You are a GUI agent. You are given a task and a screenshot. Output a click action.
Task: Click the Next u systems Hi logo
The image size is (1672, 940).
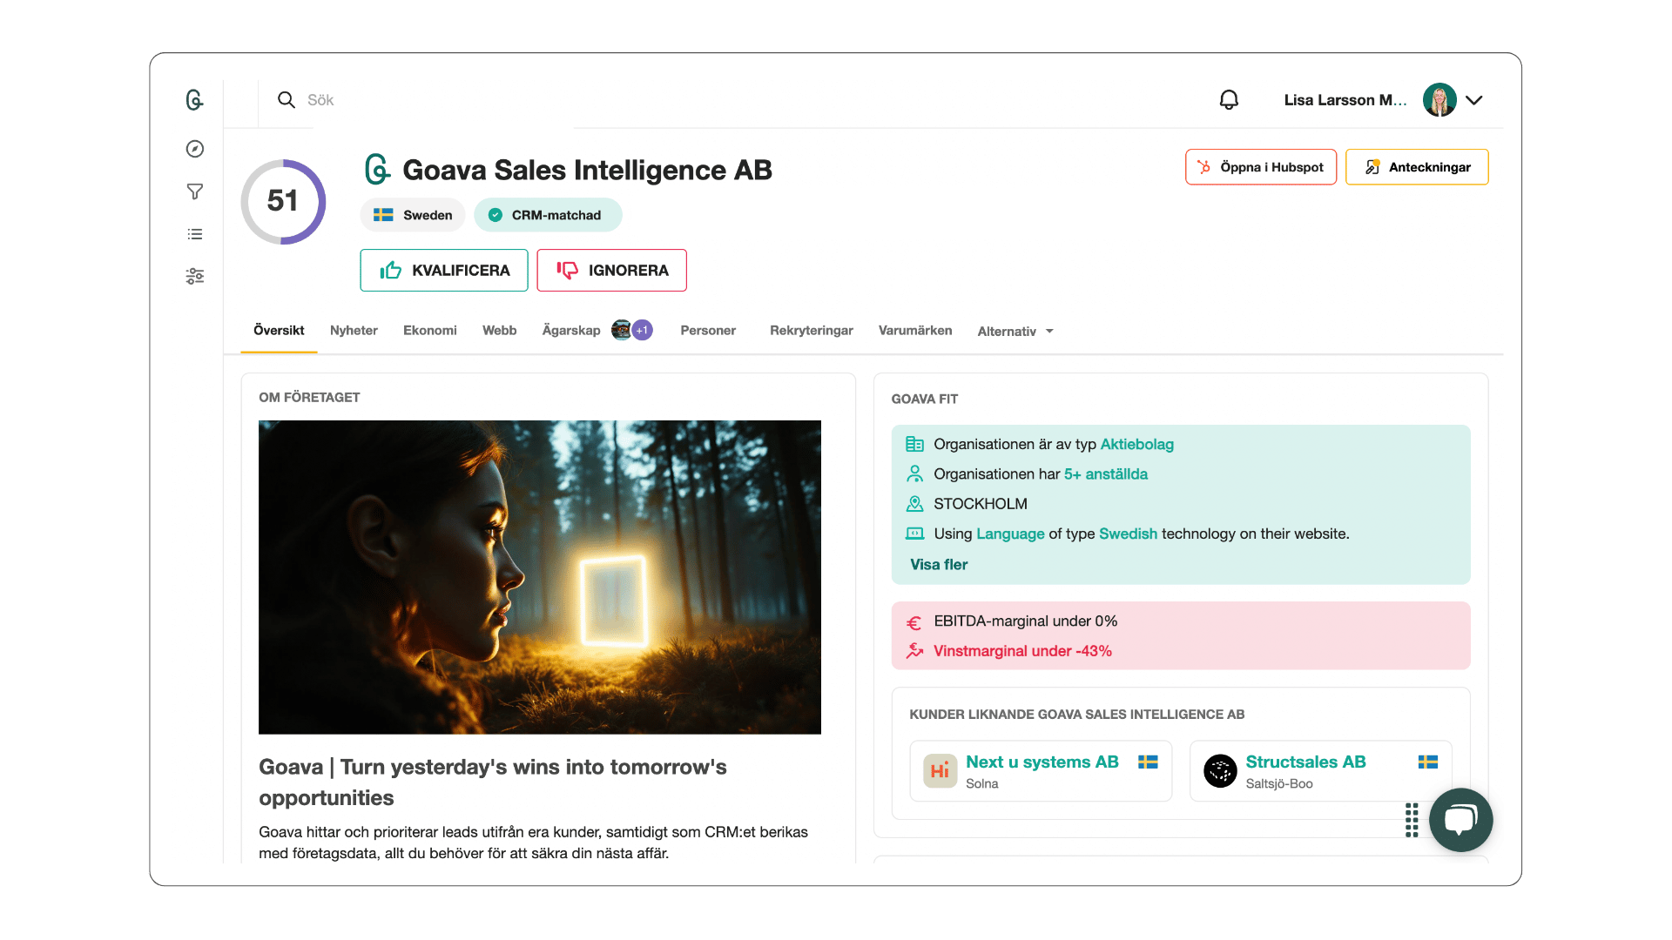click(x=940, y=771)
